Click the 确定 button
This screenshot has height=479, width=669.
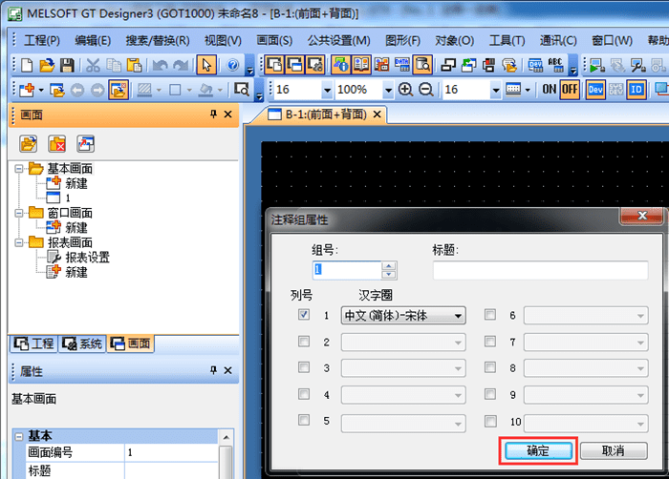coord(538,449)
